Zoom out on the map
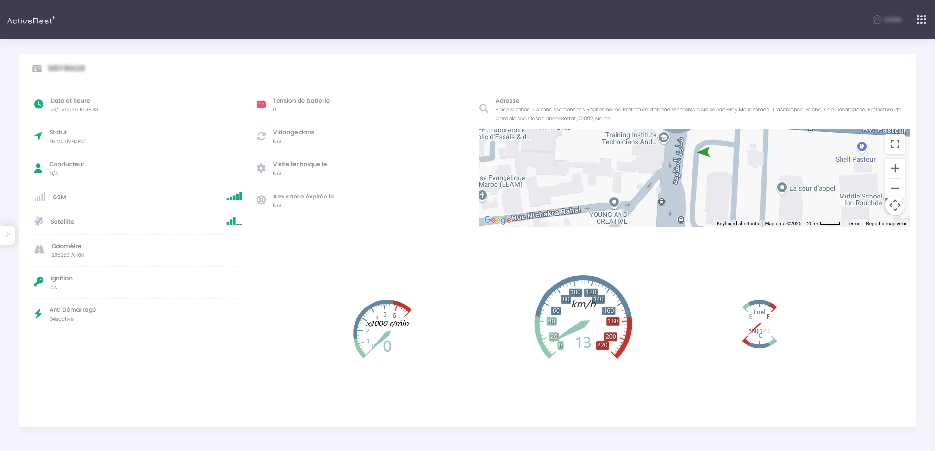 click(895, 188)
